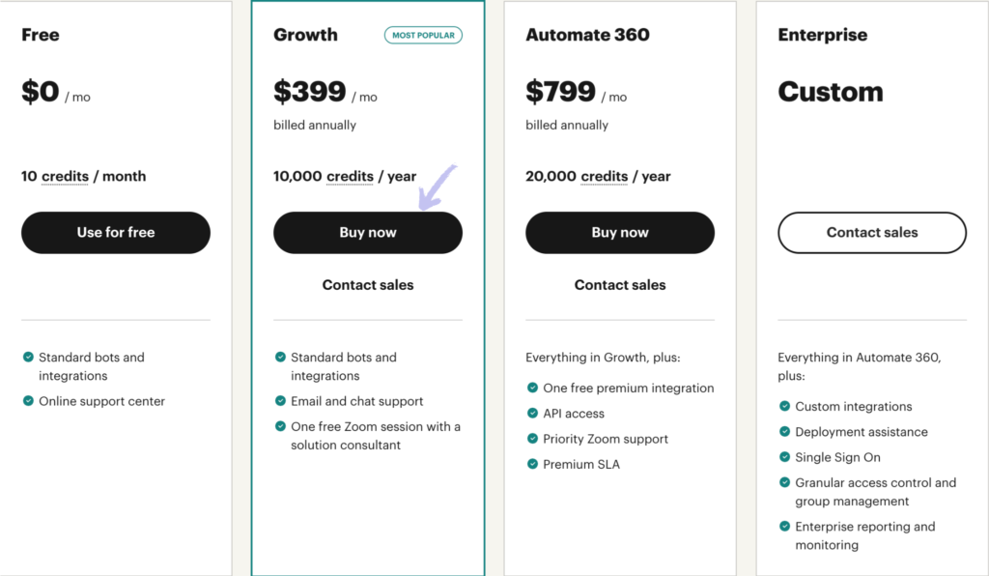
Task: Click checkmark icon beside Priority Zoom support
Action: click(x=532, y=439)
